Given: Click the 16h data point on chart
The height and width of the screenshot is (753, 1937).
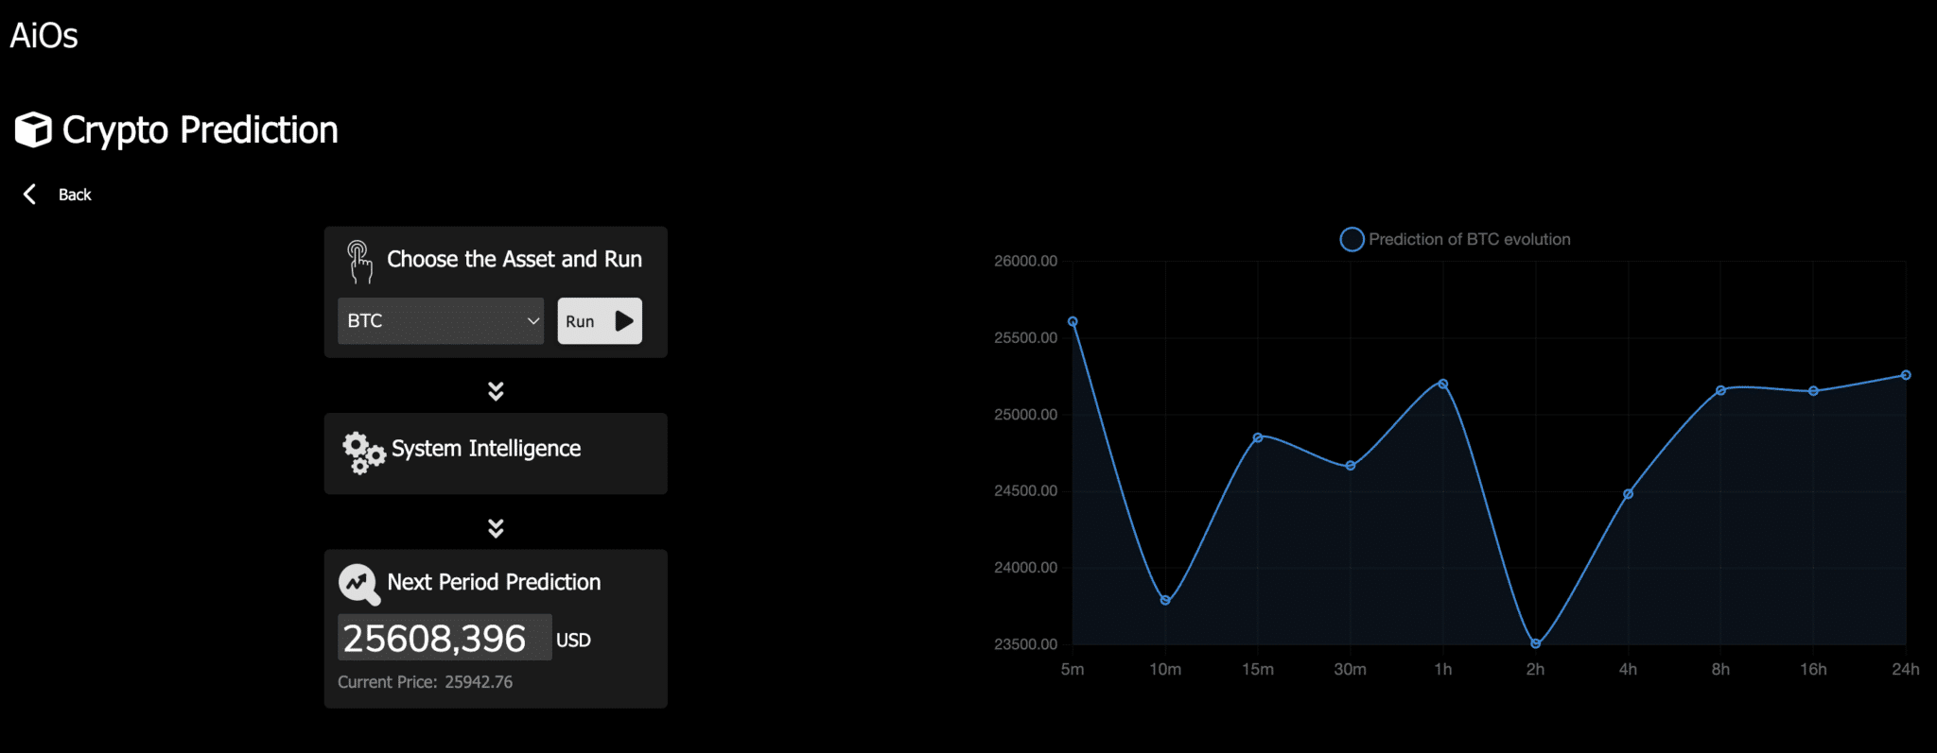Looking at the screenshot, I should point(1814,391).
